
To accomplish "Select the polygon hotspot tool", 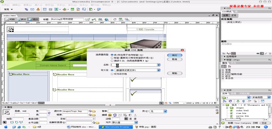I will (x=21, y=122).
